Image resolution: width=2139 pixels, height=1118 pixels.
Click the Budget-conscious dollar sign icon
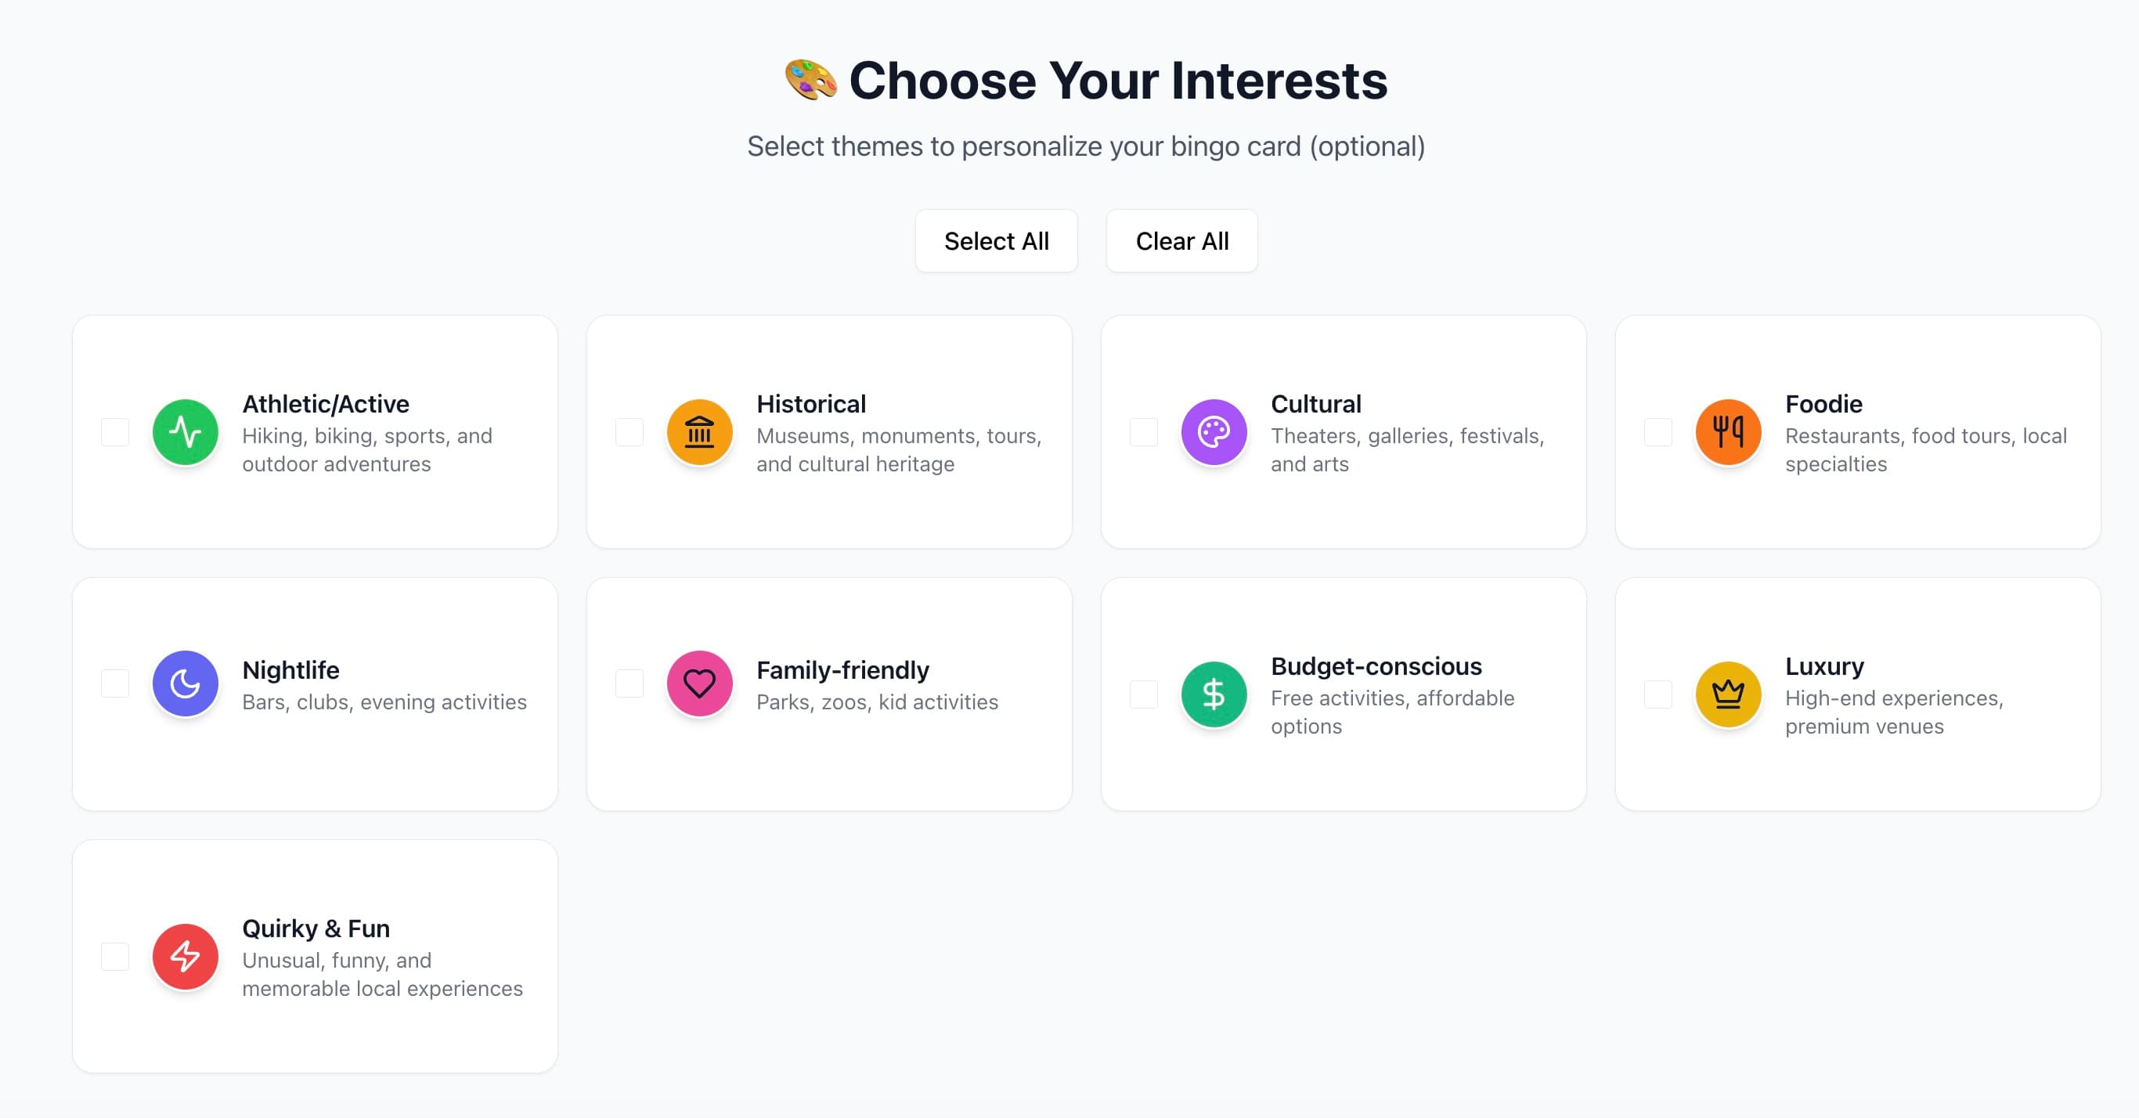click(1214, 695)
